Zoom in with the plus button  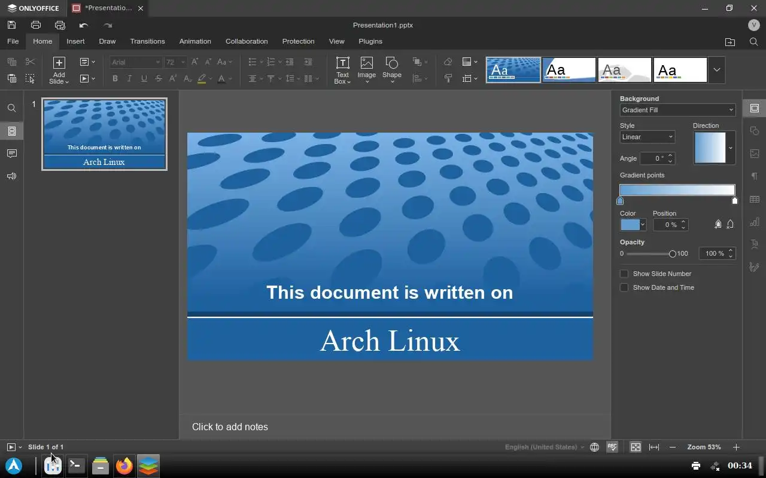tap(737, 447)
